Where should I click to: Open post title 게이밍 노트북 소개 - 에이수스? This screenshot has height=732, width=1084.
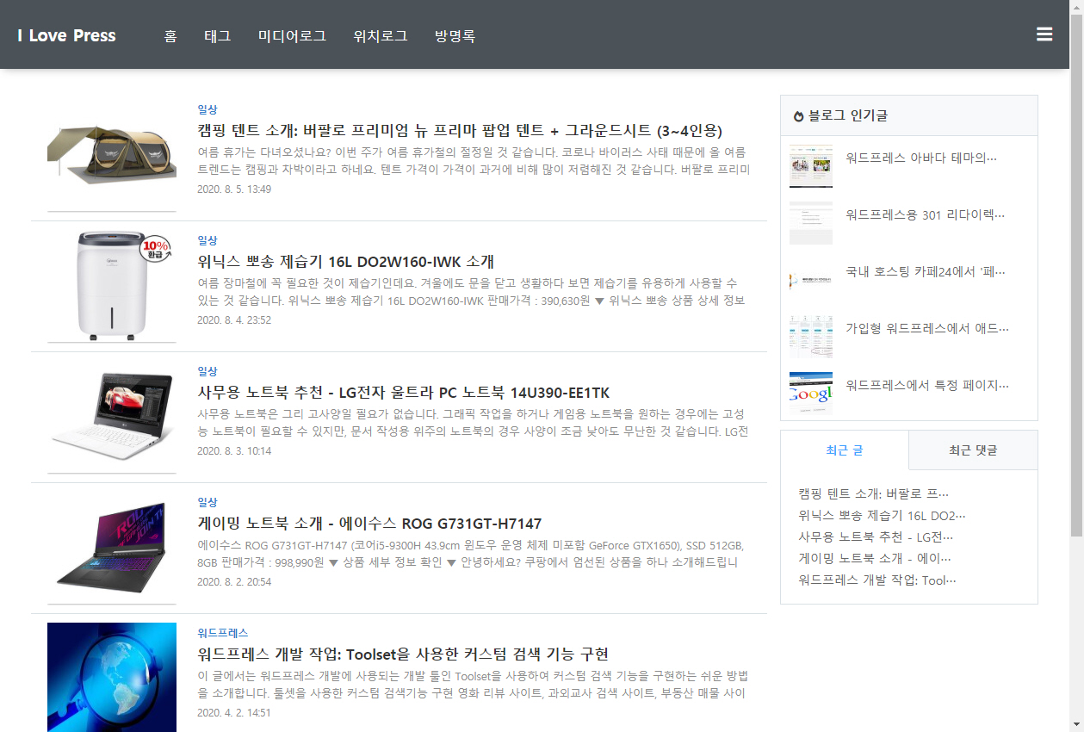click(x=369, y=524)
